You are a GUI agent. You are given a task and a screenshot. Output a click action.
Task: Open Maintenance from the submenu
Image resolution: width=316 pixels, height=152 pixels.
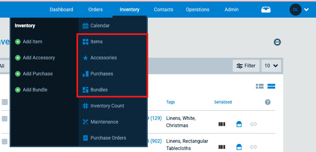pyautogui.click(x=105, y=122)
